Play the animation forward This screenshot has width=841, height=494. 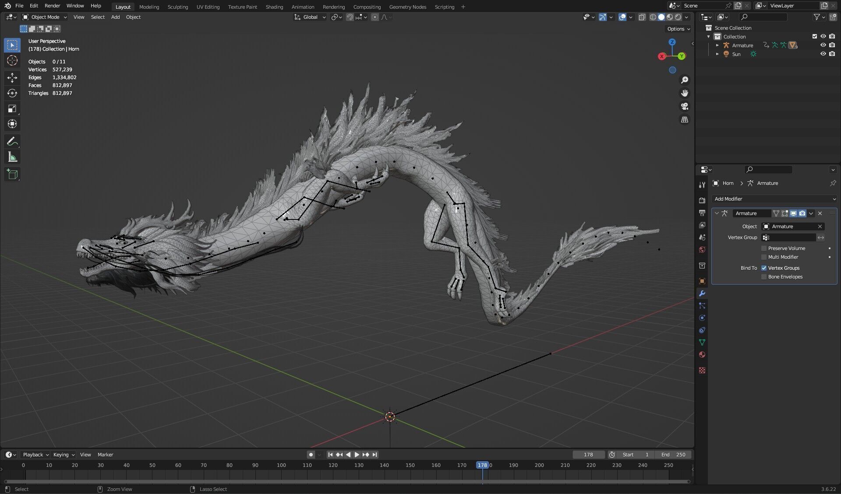click(357, 455)
